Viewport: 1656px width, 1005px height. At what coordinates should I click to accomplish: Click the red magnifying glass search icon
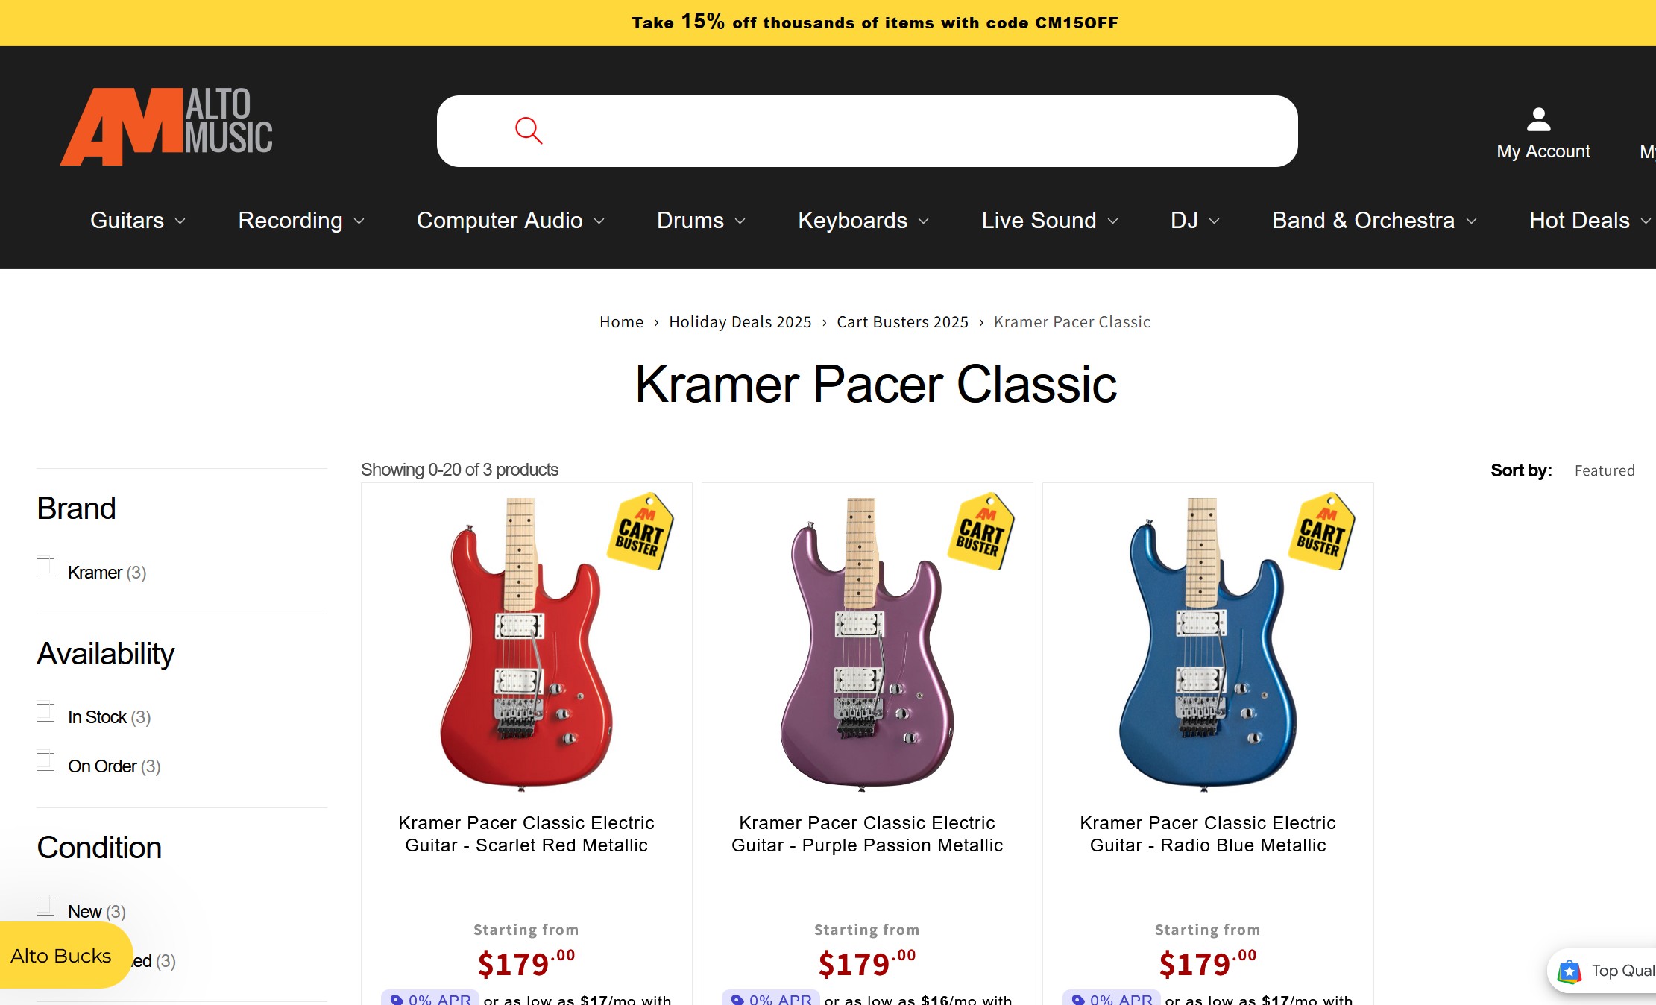529,130
